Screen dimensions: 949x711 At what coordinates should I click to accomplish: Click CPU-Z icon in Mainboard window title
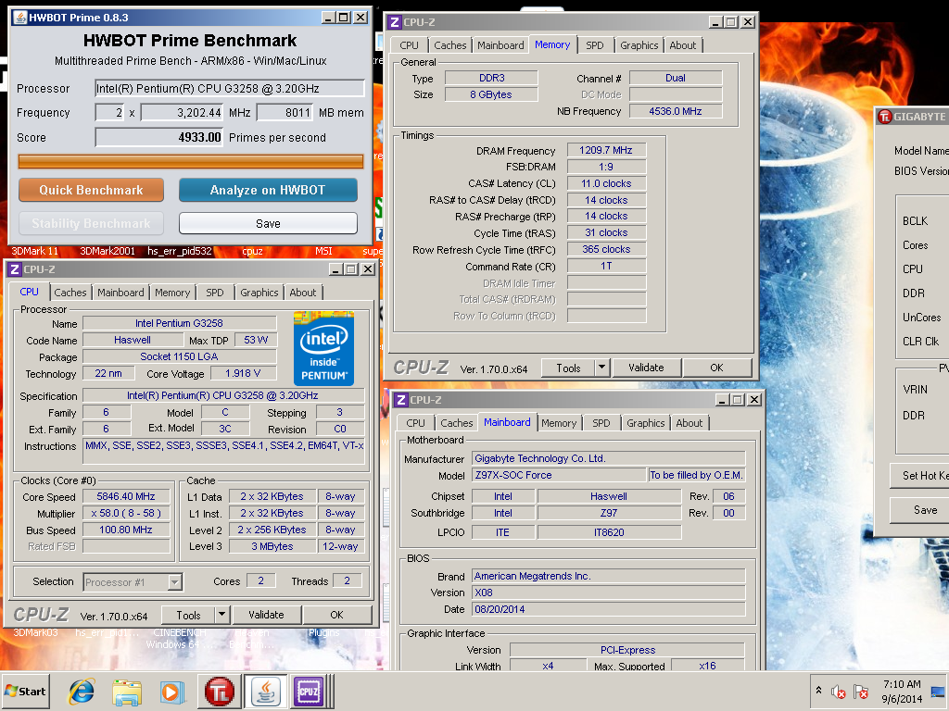(x=401, y=400)
